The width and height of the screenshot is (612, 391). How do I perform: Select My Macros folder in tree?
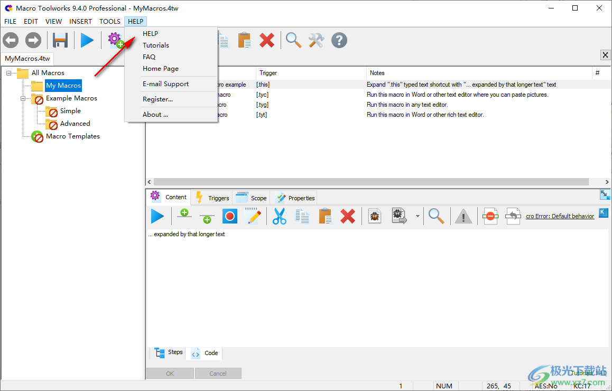pos(63,86)
